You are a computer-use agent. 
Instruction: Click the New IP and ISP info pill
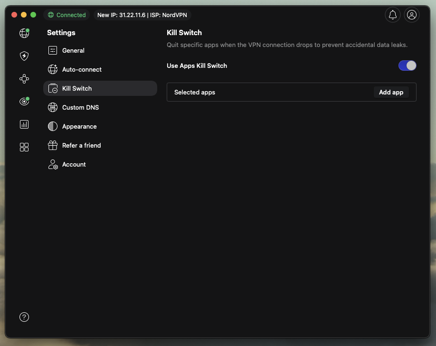(x=142, y=15)
